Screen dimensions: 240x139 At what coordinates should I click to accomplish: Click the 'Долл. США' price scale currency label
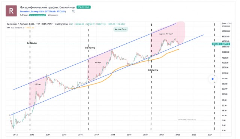(226, 24)
